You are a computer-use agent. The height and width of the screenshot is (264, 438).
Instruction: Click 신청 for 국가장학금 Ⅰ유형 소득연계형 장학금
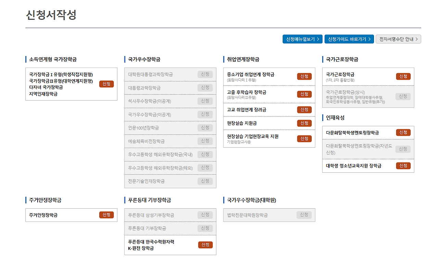tap(106, 84)
